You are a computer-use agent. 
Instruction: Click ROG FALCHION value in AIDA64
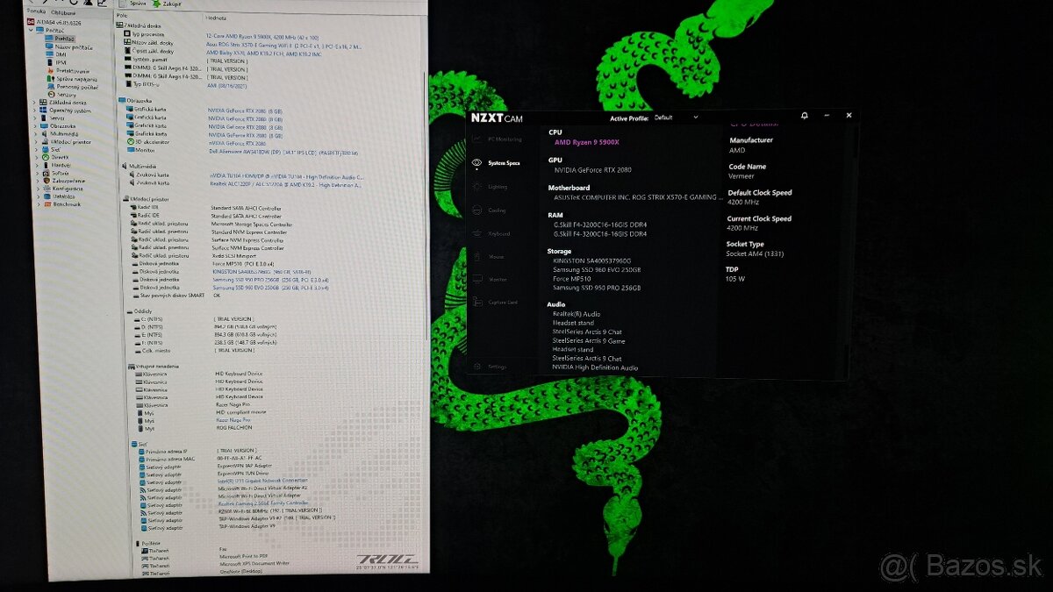pyautogui.click(x=235, y=428)
